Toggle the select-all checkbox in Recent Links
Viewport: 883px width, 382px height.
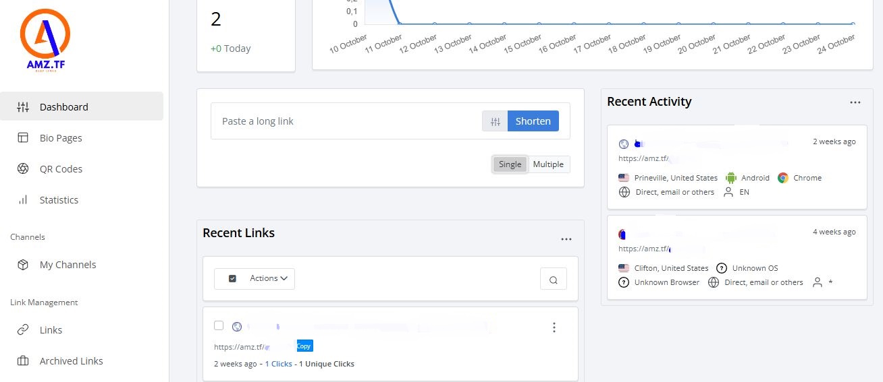point(232,278)
